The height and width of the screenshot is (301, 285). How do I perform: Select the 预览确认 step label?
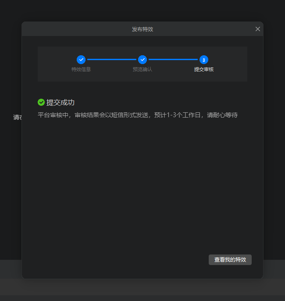tap(142, 69)
